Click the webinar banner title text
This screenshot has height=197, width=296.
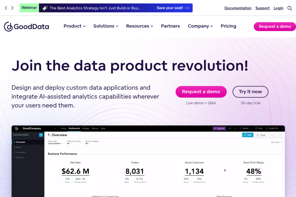tap(95, 8)
